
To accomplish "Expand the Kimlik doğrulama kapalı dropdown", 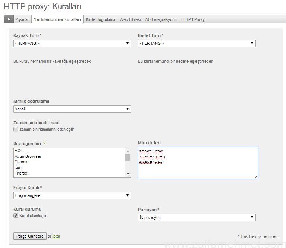I will pos(72,109).
